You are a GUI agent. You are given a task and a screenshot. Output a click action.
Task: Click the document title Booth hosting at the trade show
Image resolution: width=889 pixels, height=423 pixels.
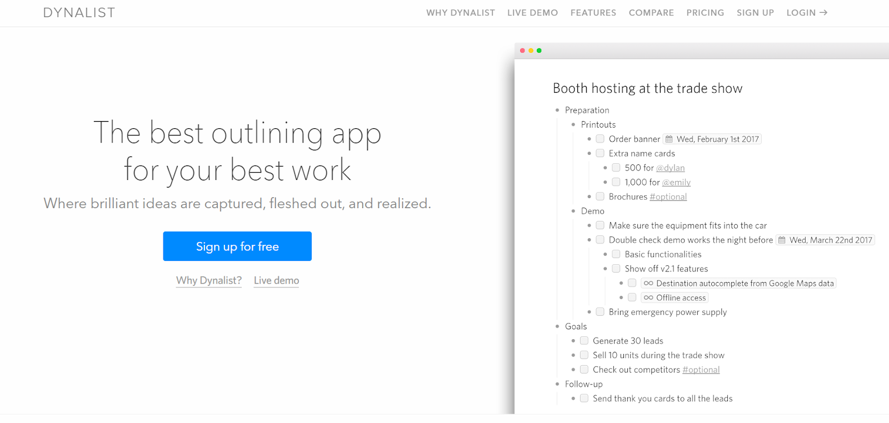click(x=647, y=88)
